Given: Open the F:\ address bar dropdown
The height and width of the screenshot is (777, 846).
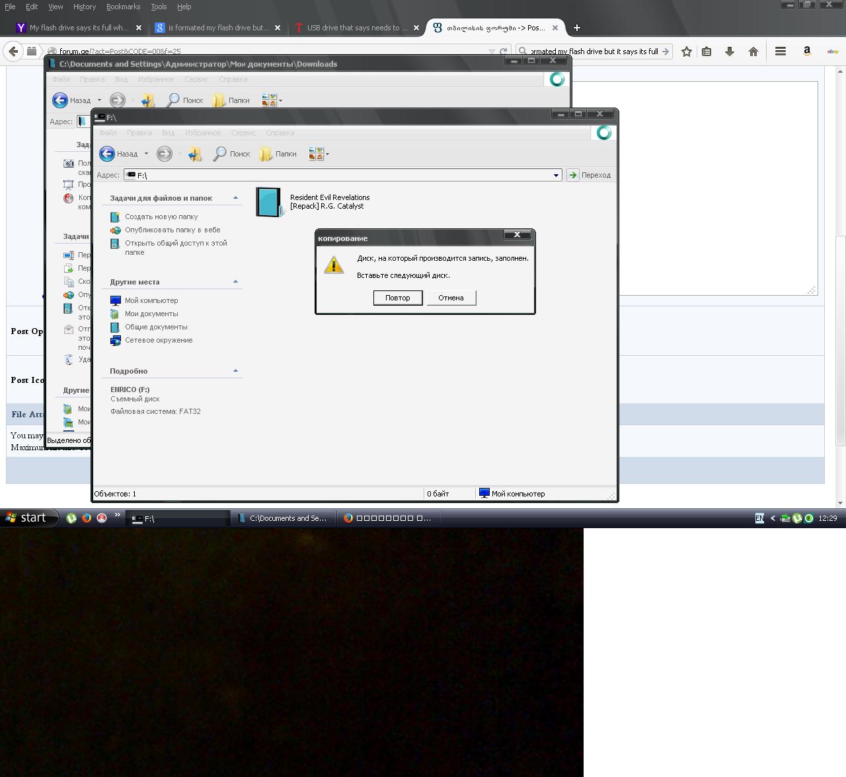Looking at the screenshot, I should [556, 175].
